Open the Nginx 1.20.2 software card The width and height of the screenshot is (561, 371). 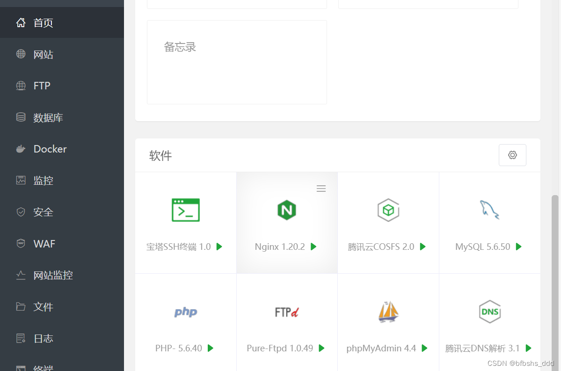(x=286, y=222)
